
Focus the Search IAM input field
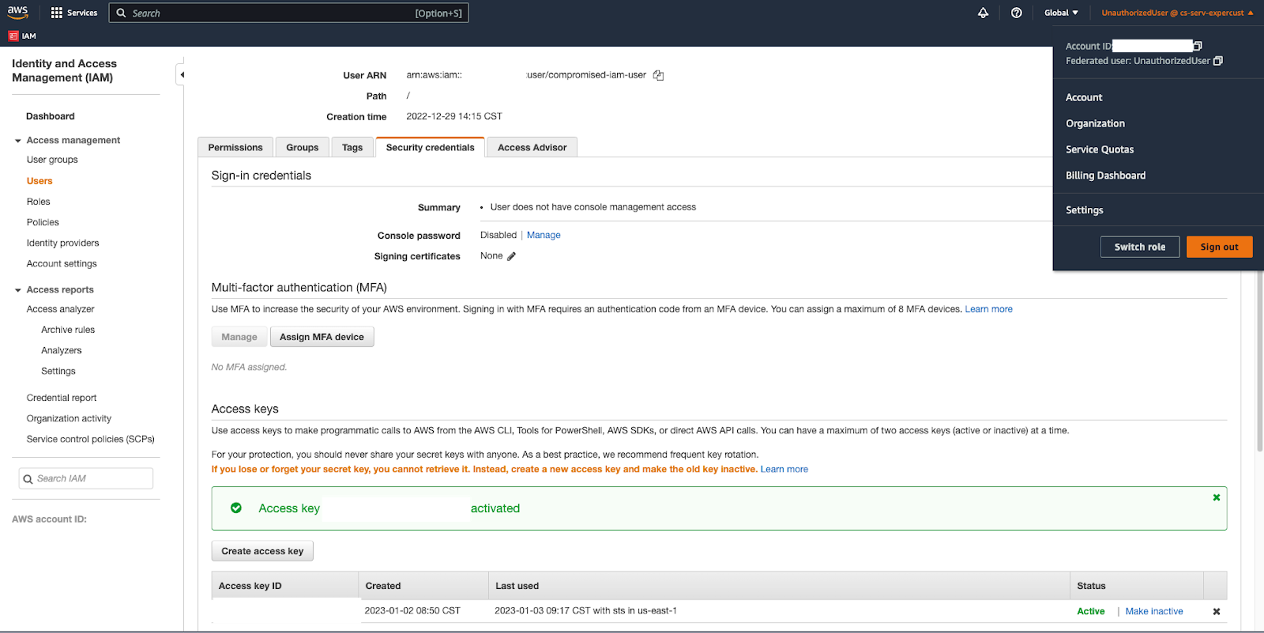86,479
